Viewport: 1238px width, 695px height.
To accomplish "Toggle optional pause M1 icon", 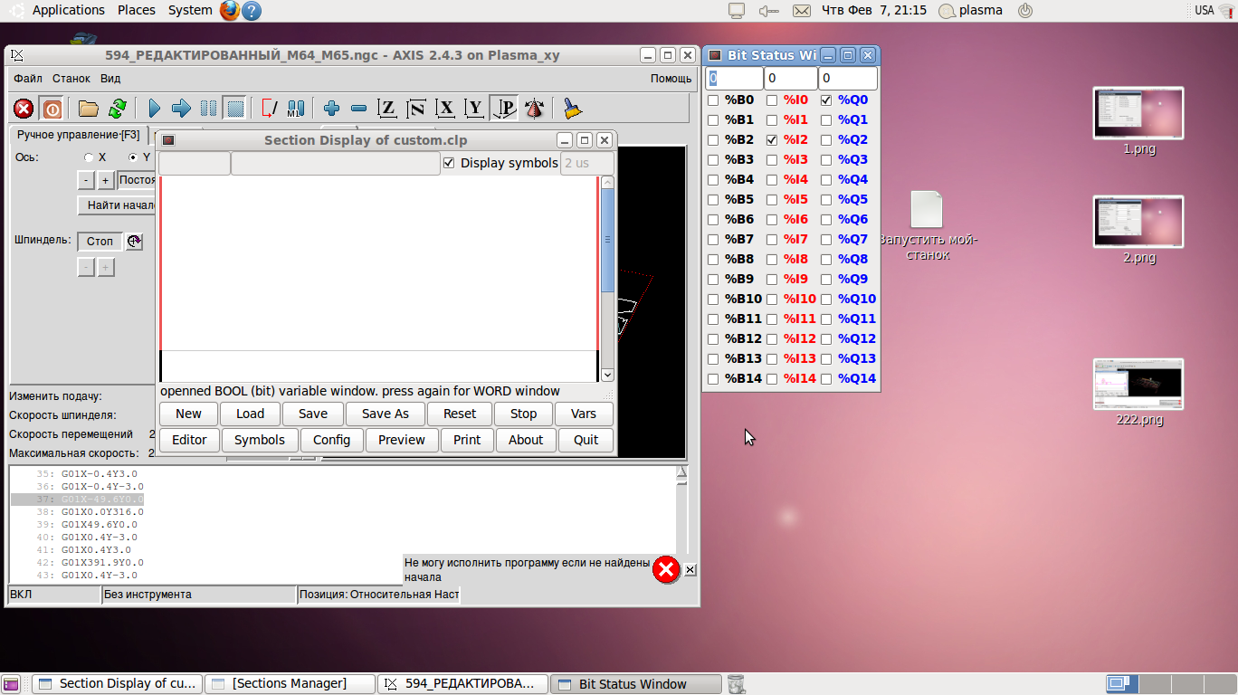I will [296, 109].
